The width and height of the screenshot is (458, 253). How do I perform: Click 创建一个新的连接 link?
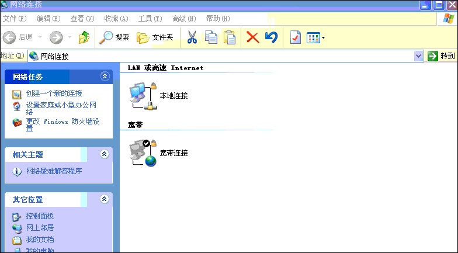pos(54,93)
